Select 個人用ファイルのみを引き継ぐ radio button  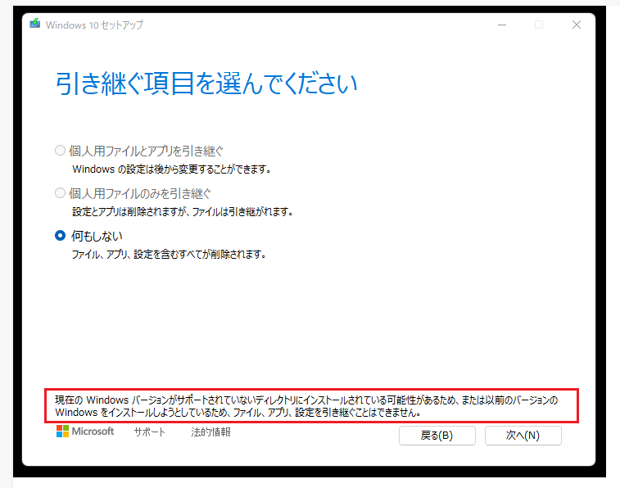click(x=60, y=193)
